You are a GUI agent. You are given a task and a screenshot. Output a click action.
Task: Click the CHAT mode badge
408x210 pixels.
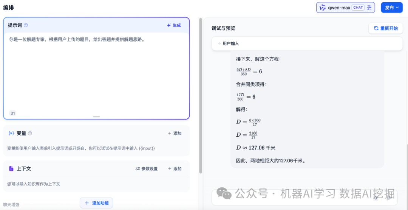tap(357, 8)
